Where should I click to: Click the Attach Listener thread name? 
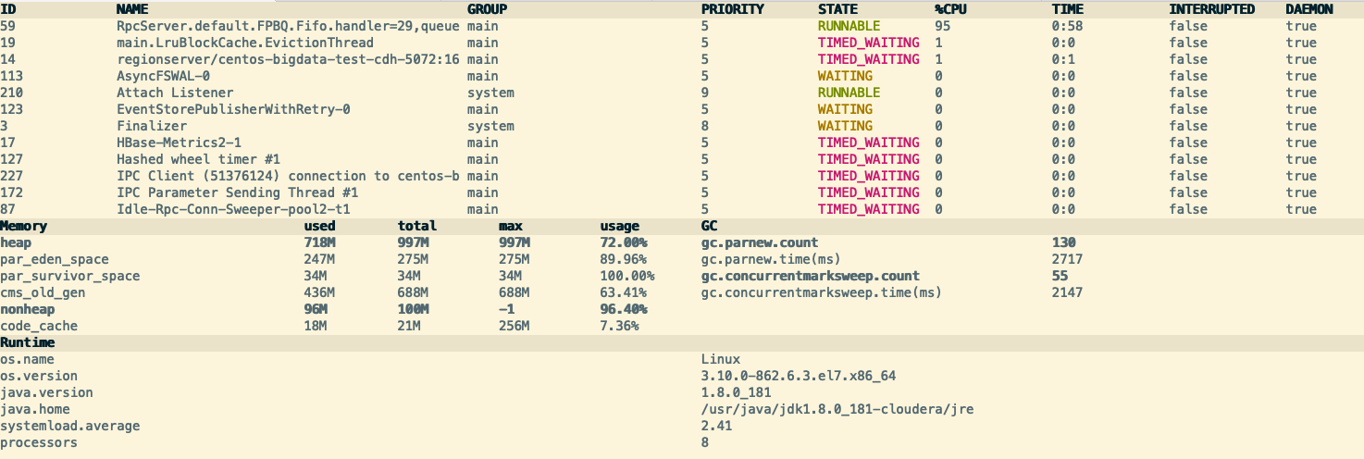(x=175, y=93)
